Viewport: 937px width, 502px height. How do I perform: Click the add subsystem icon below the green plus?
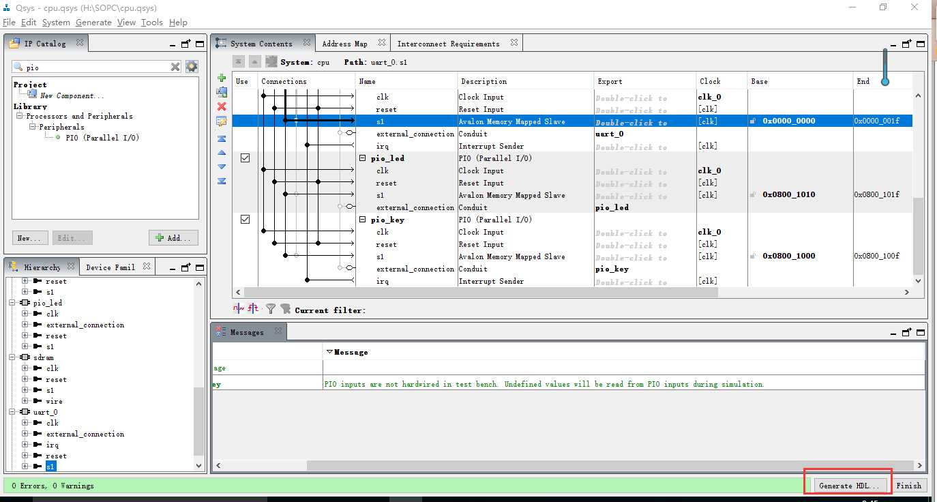[222, 92]
